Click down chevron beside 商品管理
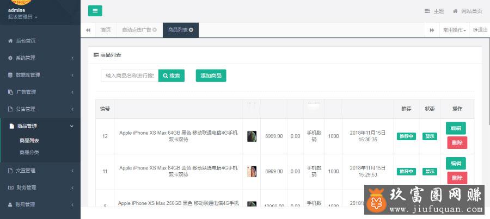The height and width of the screenshot is (219, 490). click(72, 126)
